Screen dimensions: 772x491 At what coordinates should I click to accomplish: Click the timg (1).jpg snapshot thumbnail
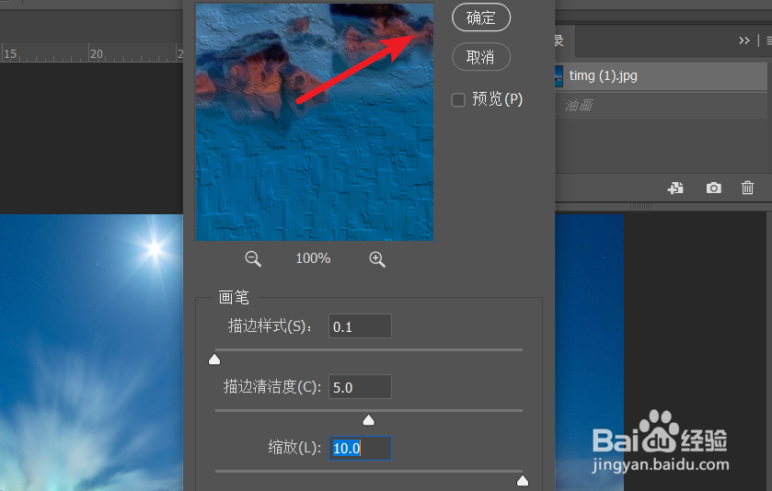point(559,76)
